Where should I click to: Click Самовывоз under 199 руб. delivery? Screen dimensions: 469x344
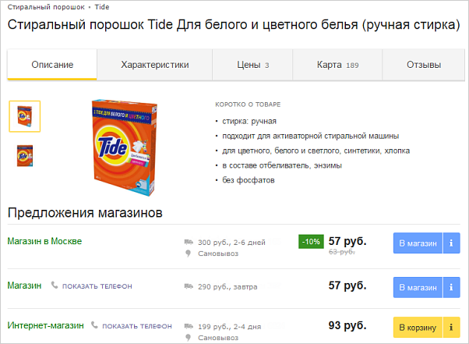click(218, 338)
